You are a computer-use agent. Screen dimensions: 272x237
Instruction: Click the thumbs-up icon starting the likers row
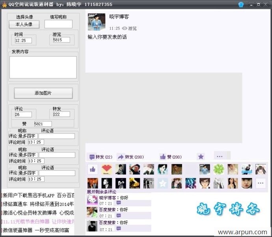pos(93,169)
